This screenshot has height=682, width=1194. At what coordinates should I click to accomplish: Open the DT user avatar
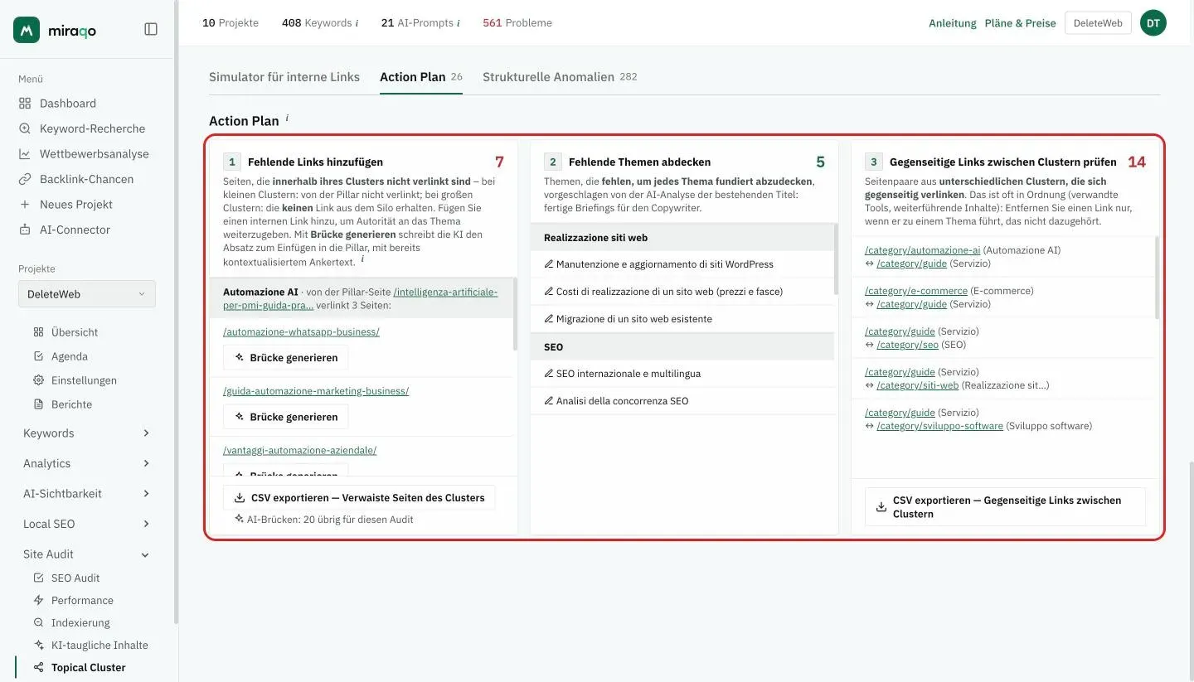tap(1153, 23)
